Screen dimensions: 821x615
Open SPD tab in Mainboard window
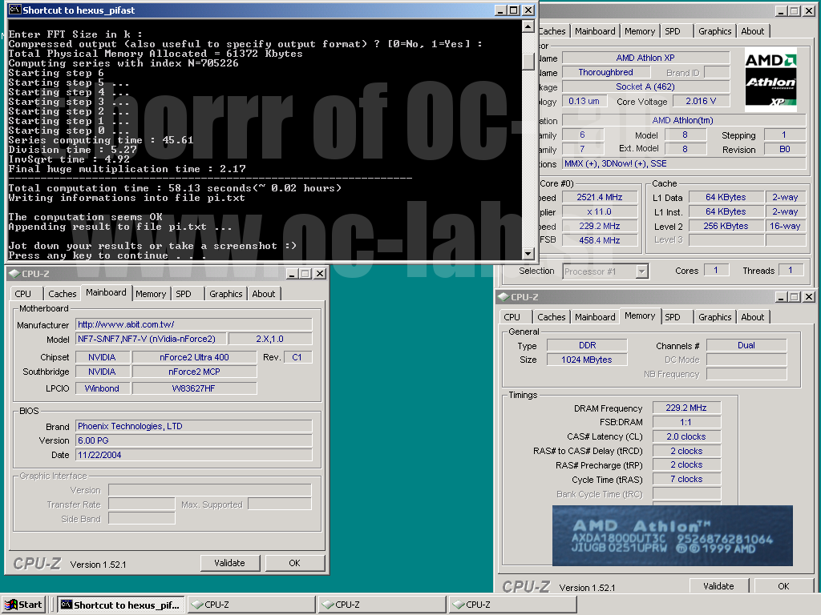coord(184,294)
